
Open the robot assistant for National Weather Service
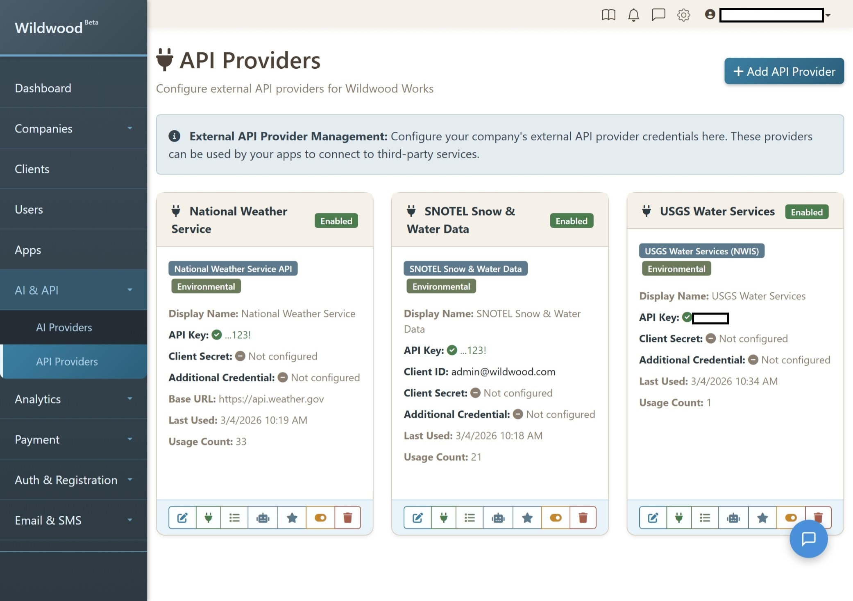[x=263, y=517]
